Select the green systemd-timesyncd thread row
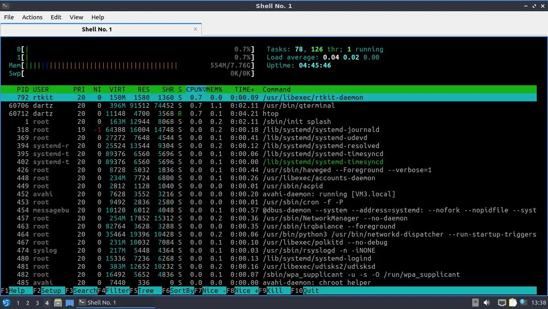The height and width of the screenshot is (309, 548). (x=269, y=162)
